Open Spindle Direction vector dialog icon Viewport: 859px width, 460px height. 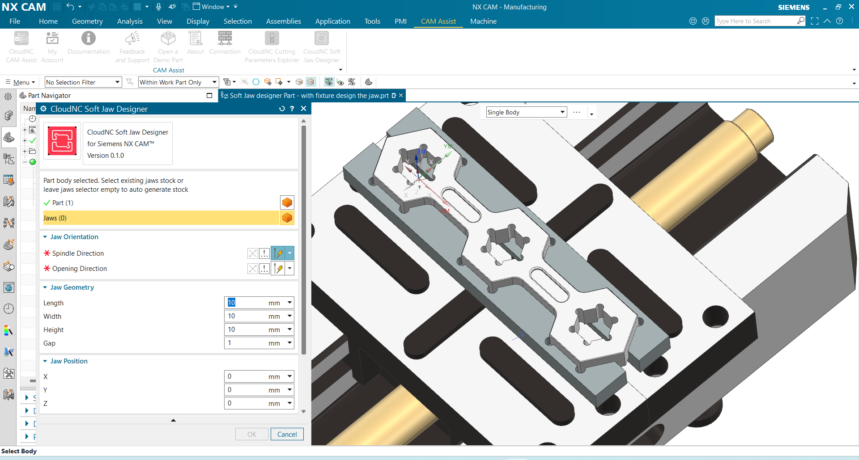pos(264,253)
